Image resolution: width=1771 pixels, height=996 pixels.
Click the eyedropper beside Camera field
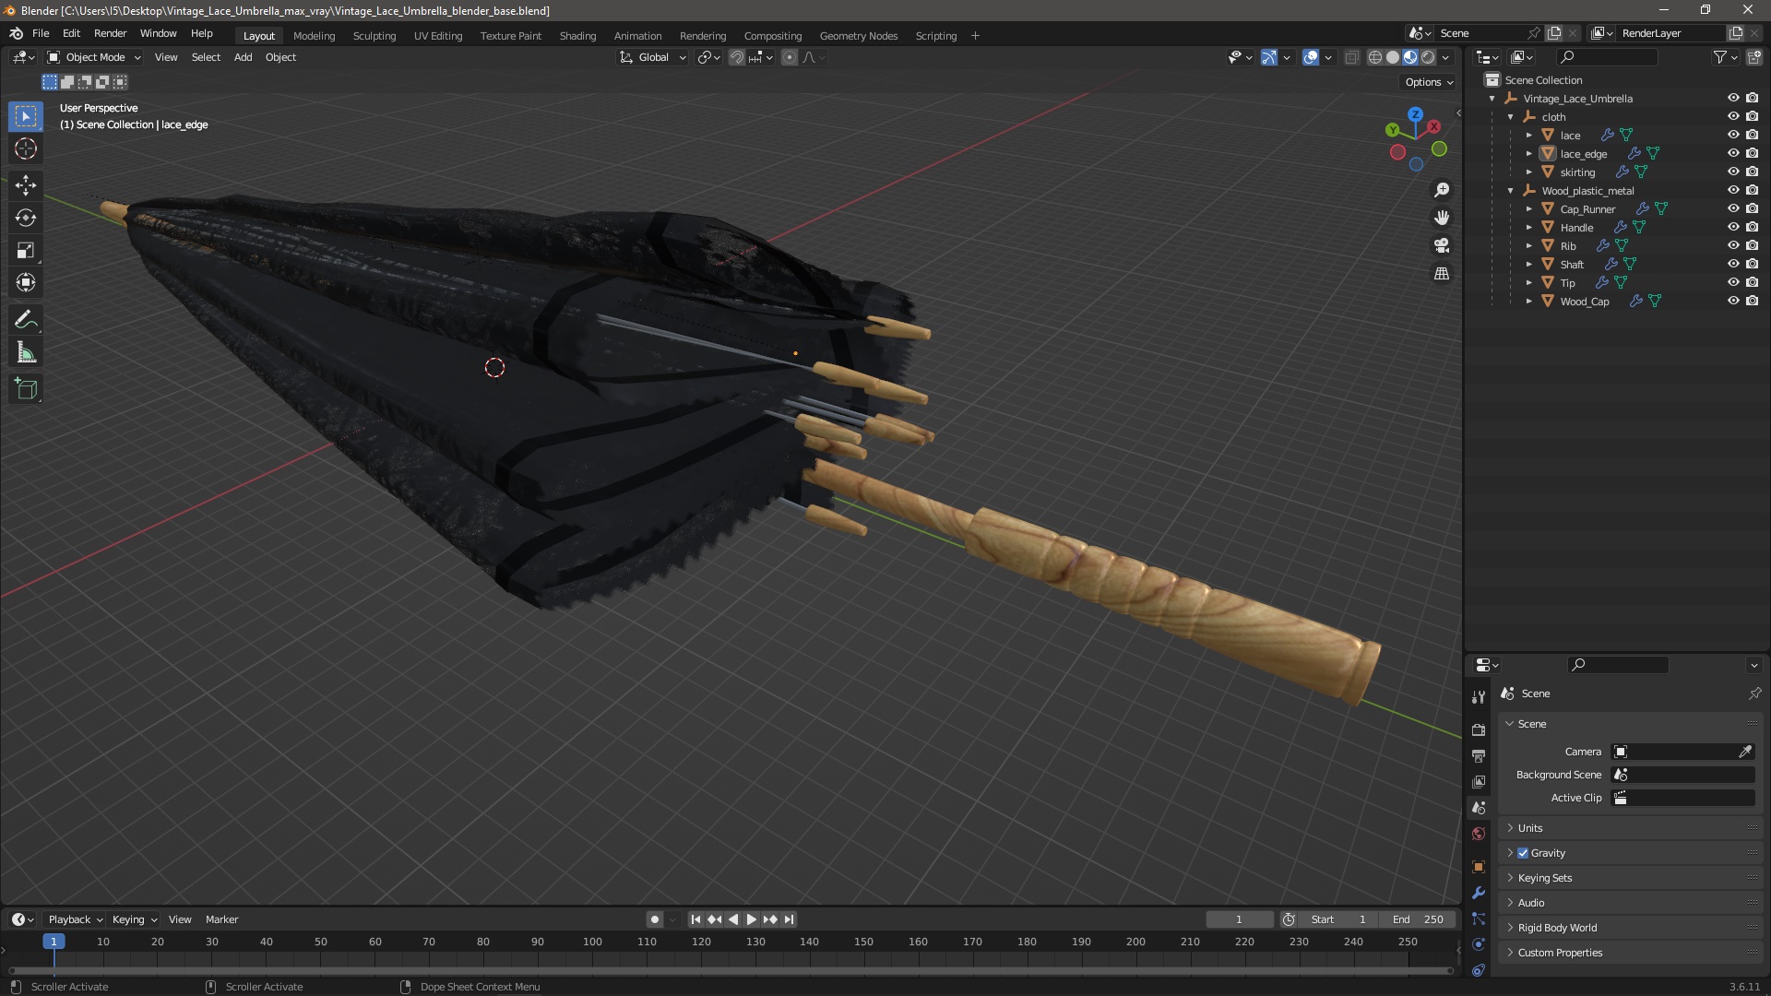click(x=1745, y=752)
